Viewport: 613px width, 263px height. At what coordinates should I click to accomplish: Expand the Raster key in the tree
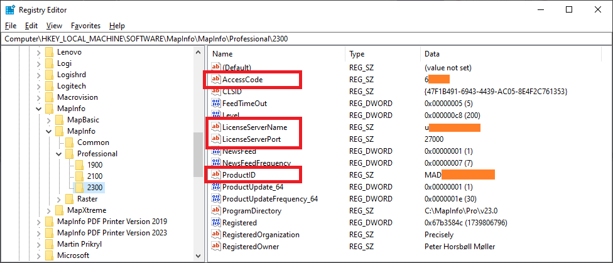[59, 199]
